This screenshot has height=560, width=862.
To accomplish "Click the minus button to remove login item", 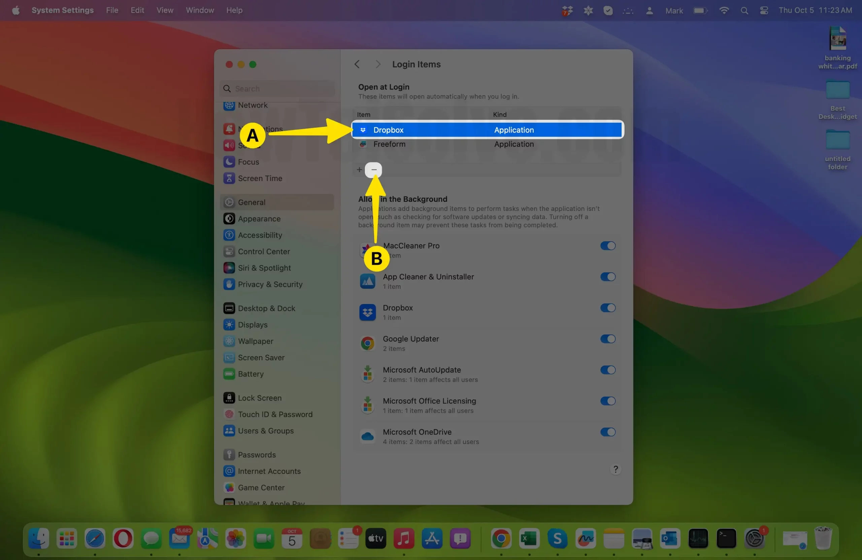I will tap(374, 170).
